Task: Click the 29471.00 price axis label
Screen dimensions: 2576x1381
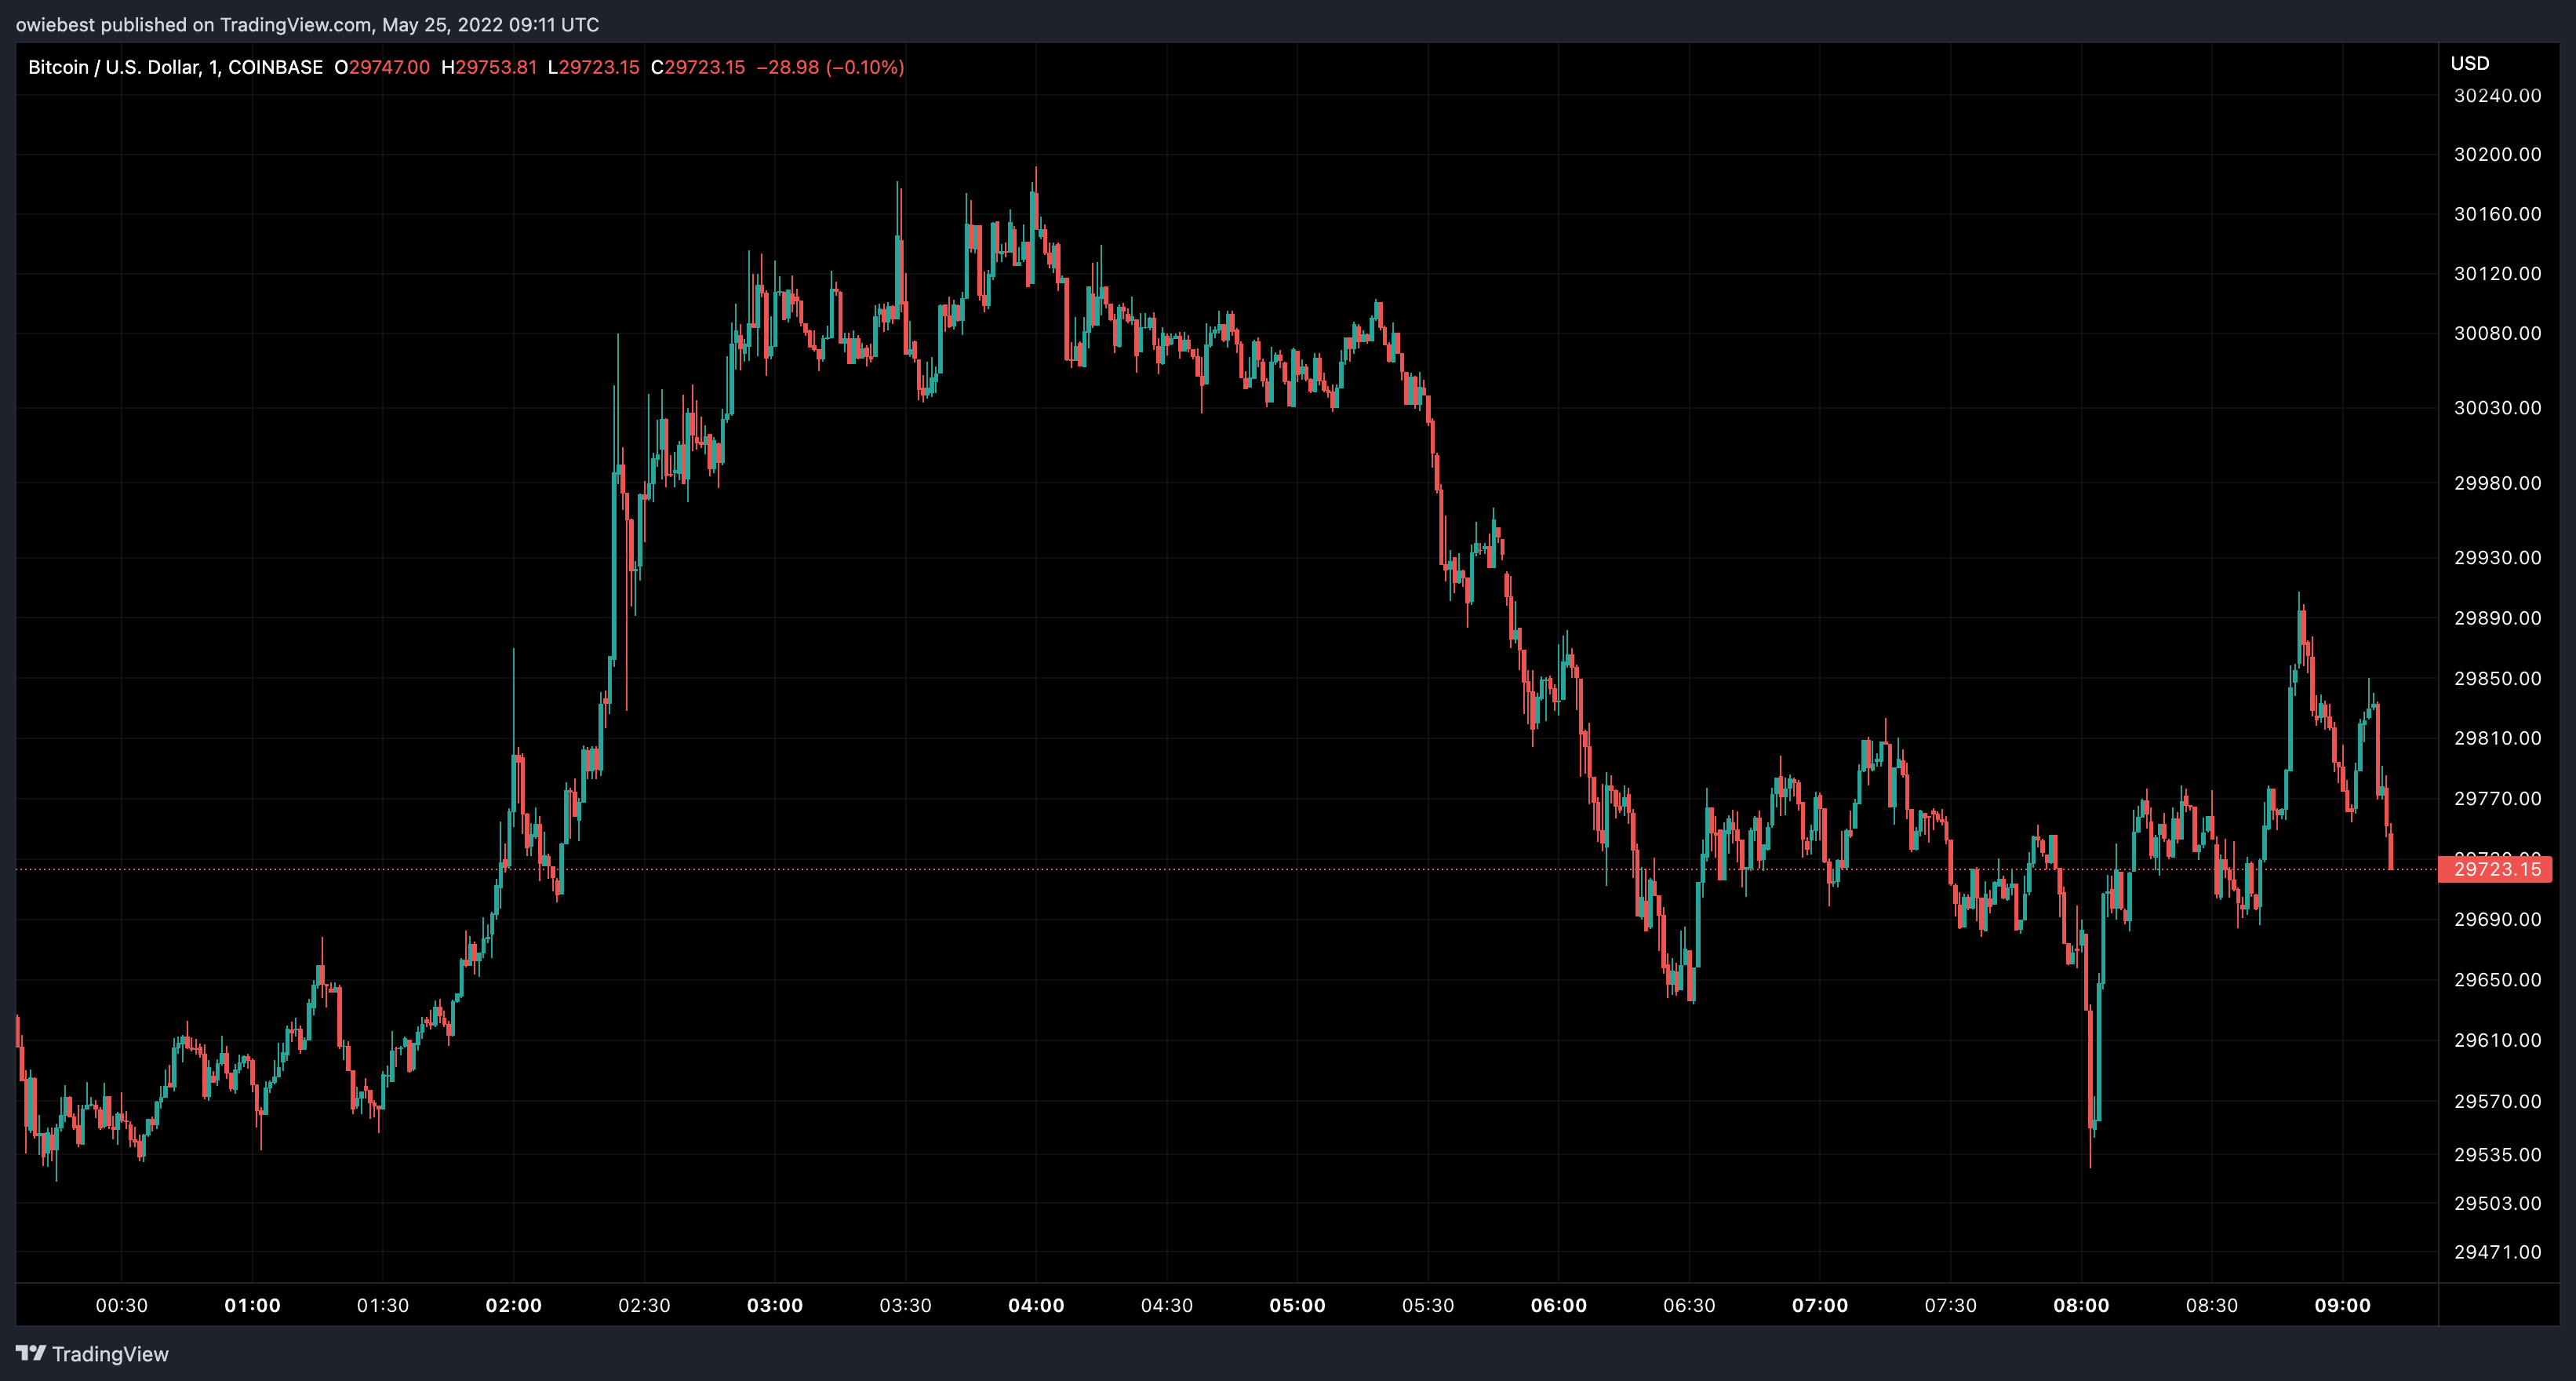Action: click(2497, 1252)
